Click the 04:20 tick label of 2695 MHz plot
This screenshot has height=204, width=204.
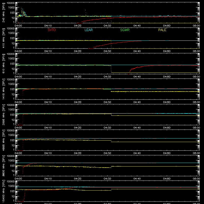(x=78, y=128)
